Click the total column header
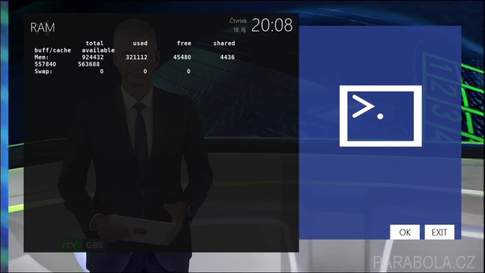The image size is (485, 273). 95,43
